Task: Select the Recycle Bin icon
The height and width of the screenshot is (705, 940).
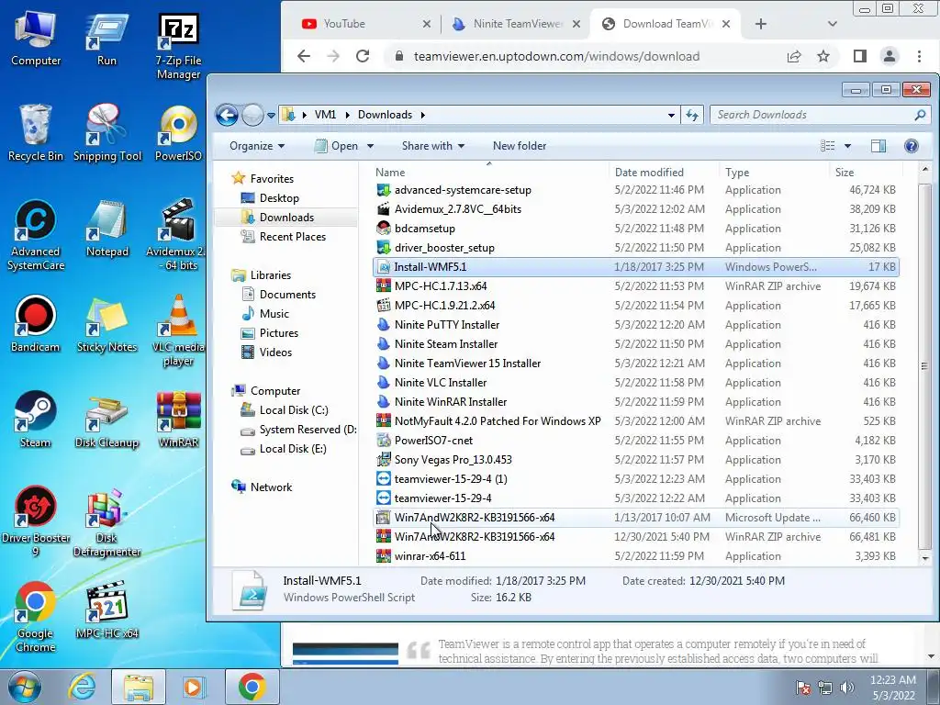Action: (36, 133)
